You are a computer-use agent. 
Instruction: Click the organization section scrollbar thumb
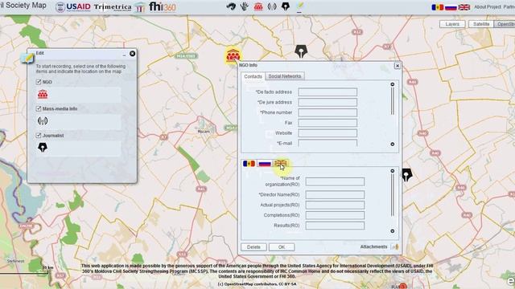click(x=392, y=195)
